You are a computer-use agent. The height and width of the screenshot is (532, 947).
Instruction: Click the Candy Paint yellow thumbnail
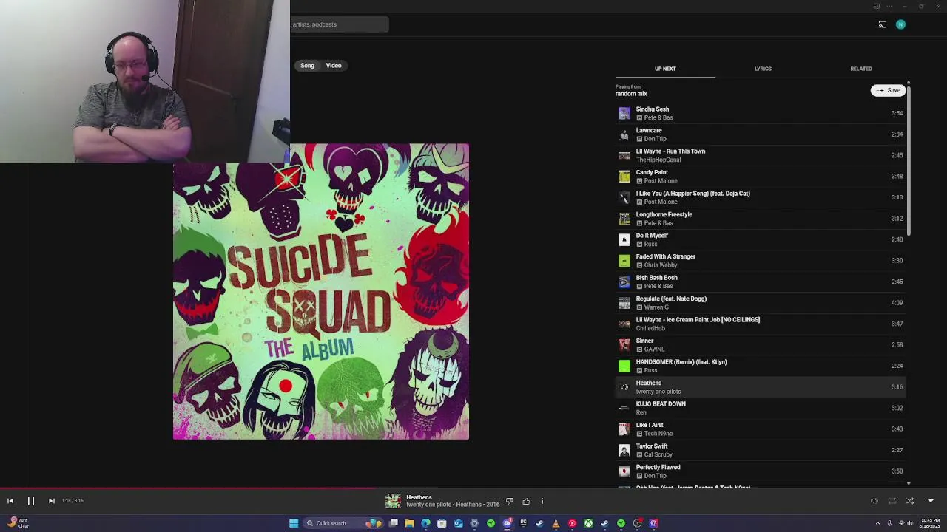tap(624, 177)
